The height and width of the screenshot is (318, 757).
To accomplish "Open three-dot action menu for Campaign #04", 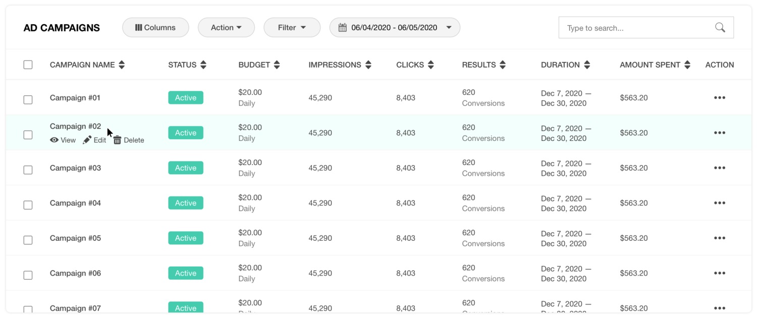I will (719, 203).
